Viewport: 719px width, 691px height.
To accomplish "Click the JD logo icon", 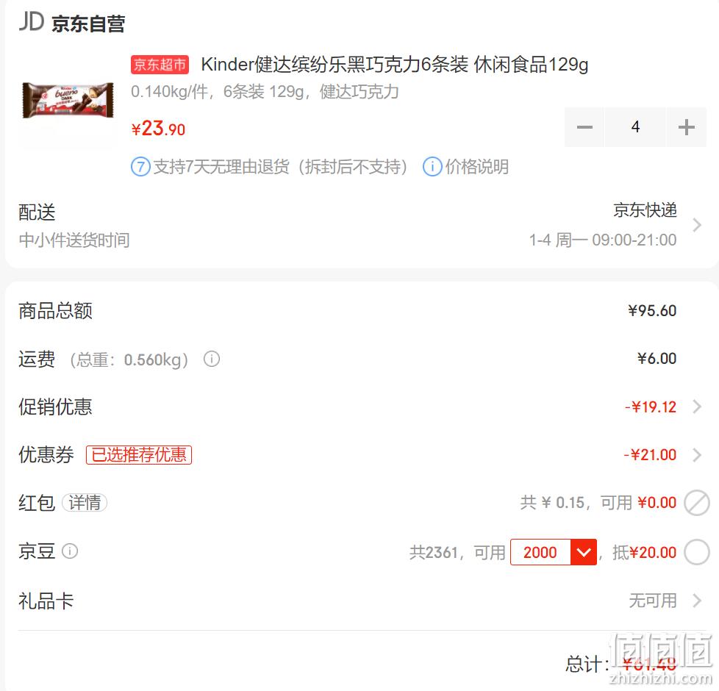I will coord(31,21).
